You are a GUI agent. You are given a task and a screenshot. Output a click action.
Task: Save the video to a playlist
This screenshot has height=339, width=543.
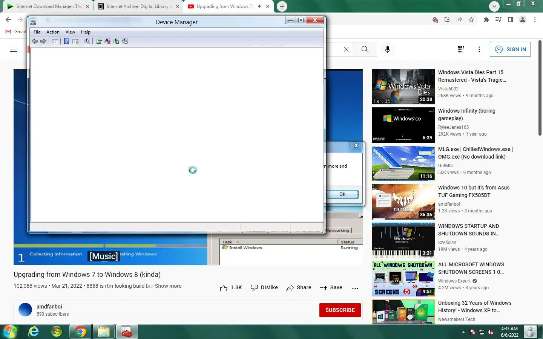(331, 288)
